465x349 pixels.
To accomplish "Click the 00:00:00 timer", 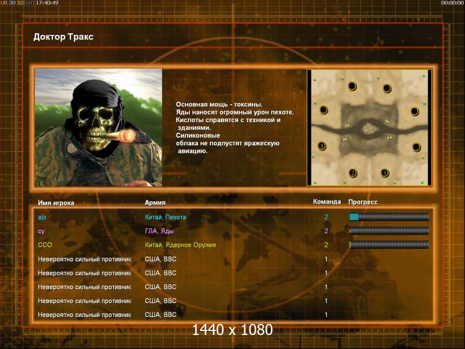I will tap(452, 3).
